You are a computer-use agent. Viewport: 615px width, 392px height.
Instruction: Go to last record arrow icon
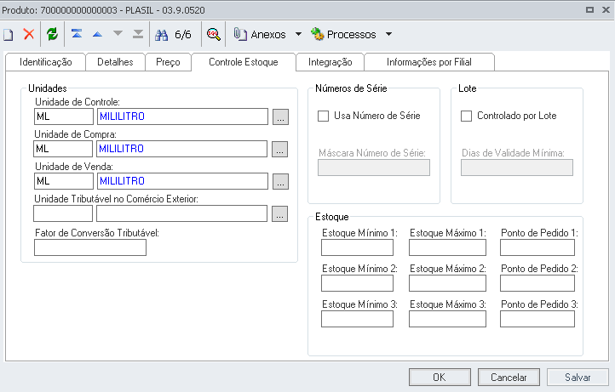138,34
